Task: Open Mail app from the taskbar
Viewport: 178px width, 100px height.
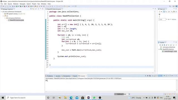Action: click(x=77, y=97)
